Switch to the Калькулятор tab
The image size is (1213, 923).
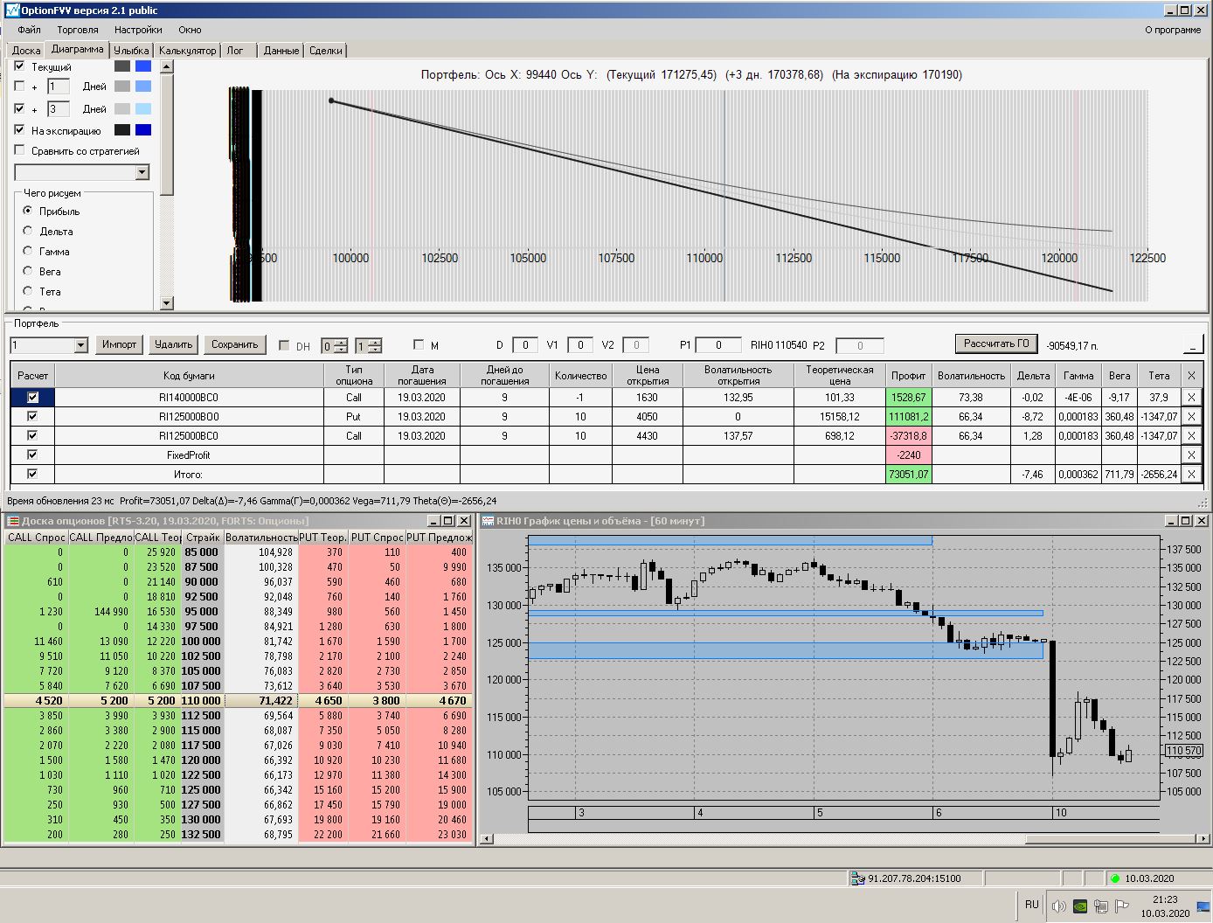pyautogui.click(x=187, y=51)
